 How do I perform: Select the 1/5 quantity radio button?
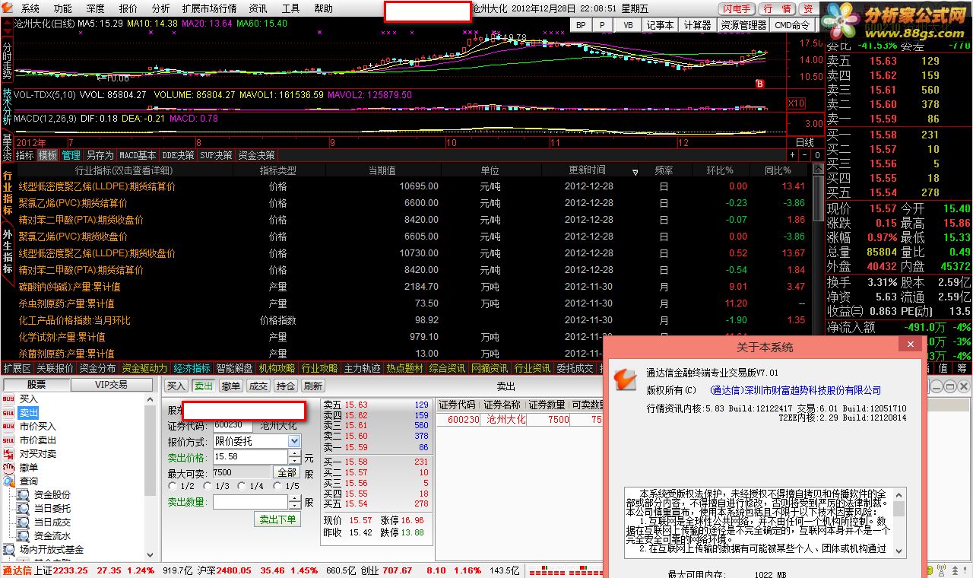pos(277,486)
